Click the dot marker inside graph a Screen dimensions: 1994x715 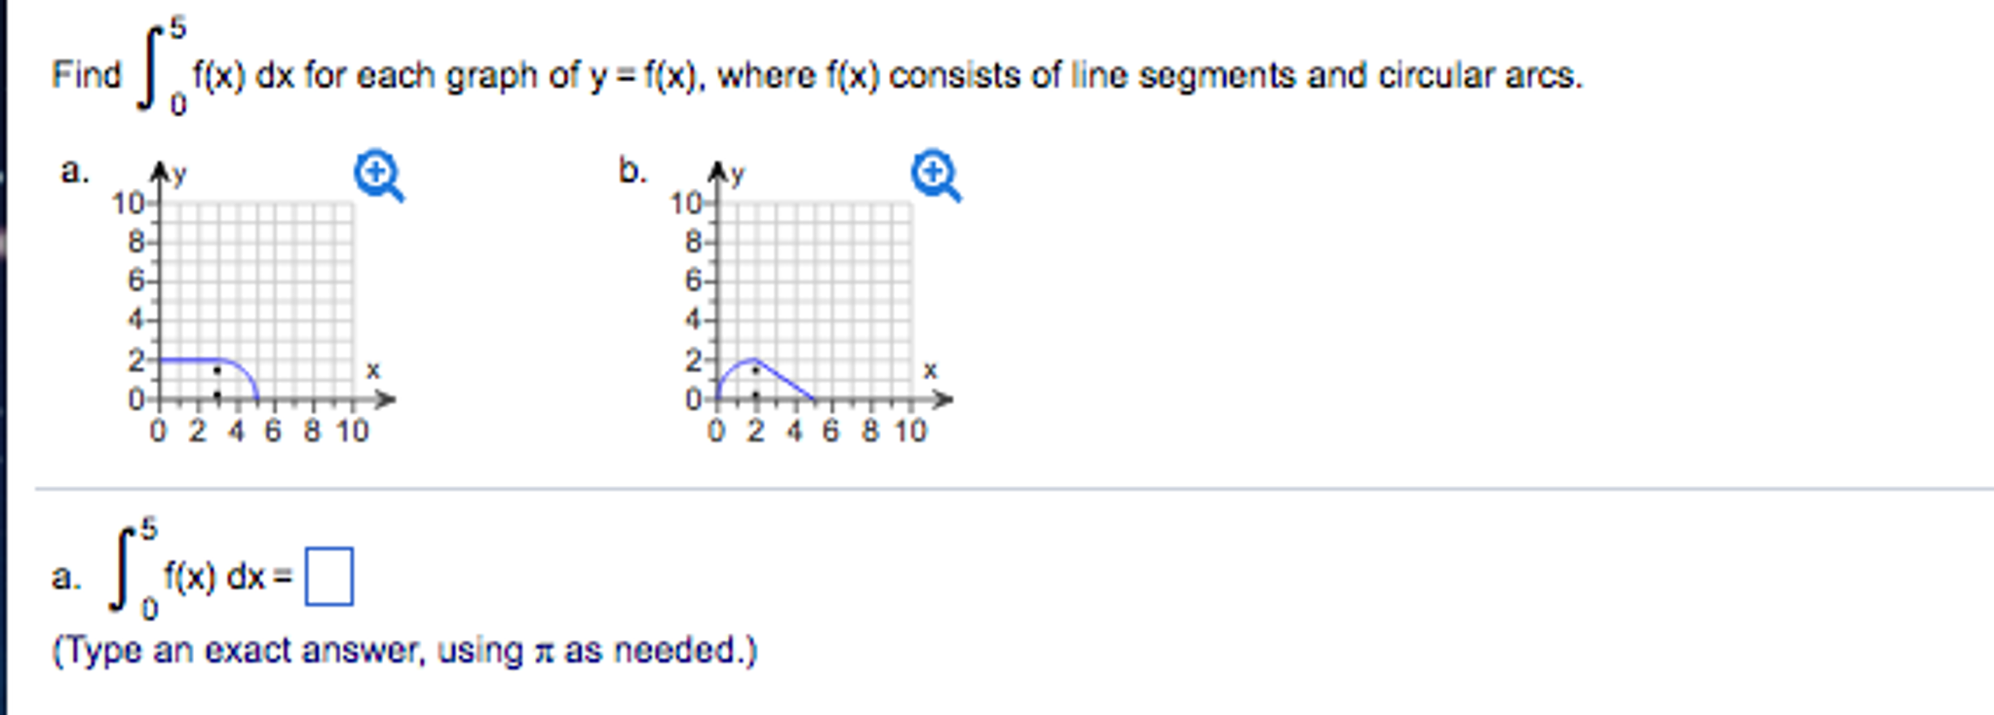pos(216,373)
